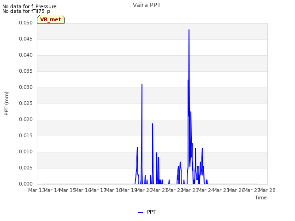Click the blue PPT legend line swatch
The width and height of the screenshot is (295, 221).
click(x=140, y=213)
